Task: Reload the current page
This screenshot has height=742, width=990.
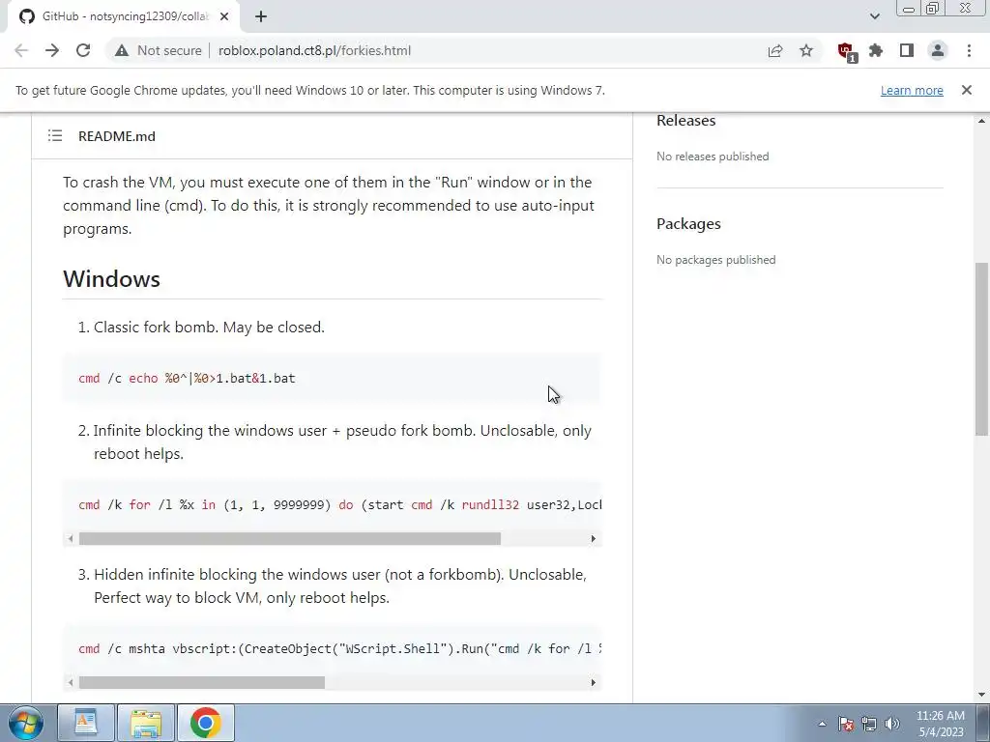Action: click(x=83, y=50)
